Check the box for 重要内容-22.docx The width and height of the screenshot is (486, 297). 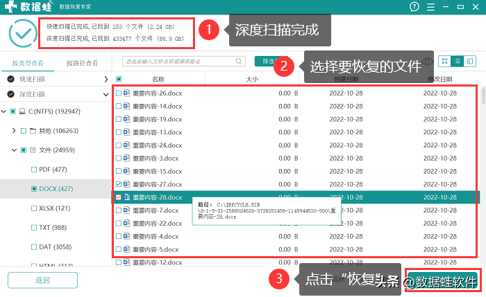(x=119, y=223)
